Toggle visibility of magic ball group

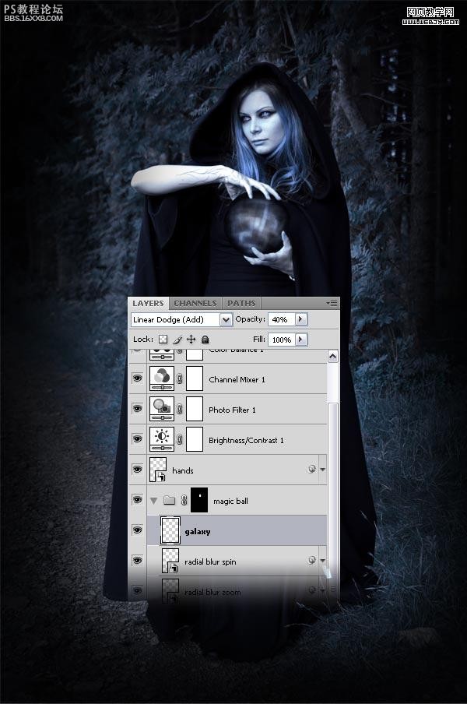tap(138, 500)
